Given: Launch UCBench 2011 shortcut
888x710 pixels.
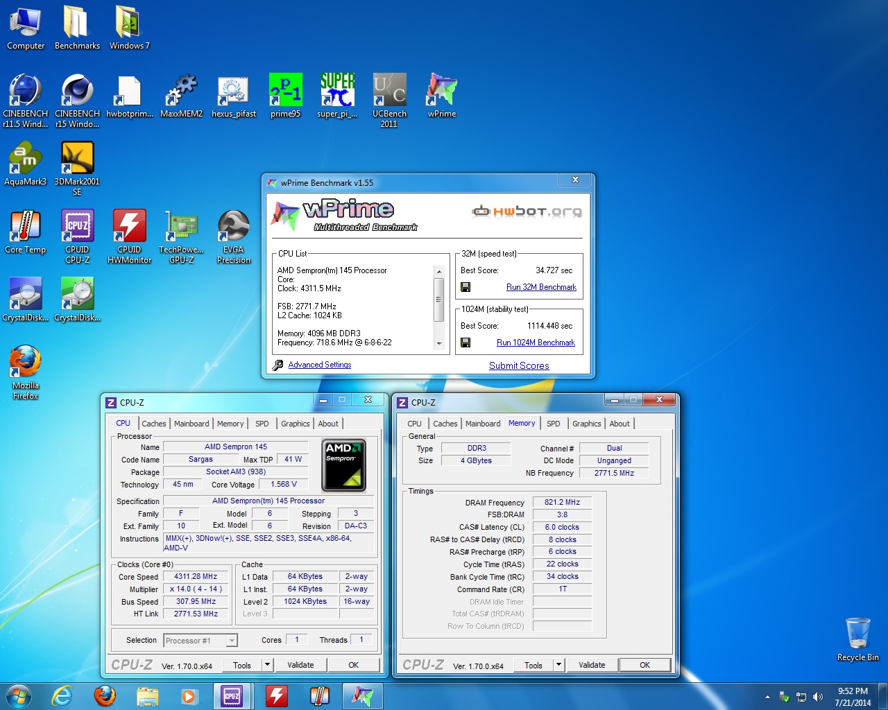Looking at the screenshot, I should tap(389, 101).
